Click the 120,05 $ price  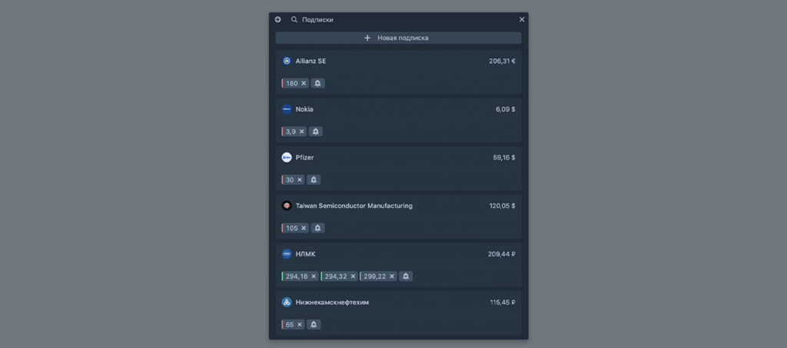[502, 206]
